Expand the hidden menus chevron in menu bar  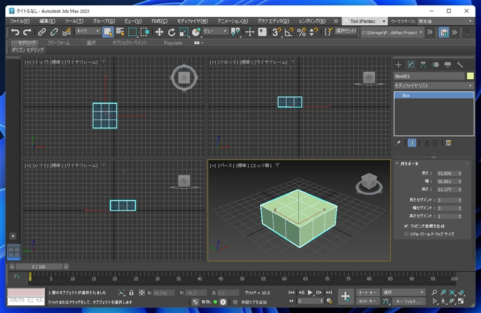point(335,21)
